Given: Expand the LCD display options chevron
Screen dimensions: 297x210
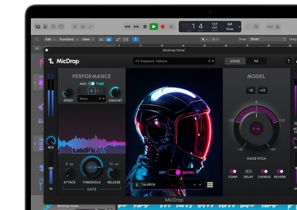Looking at the screenshot, I should coord(239,27).
